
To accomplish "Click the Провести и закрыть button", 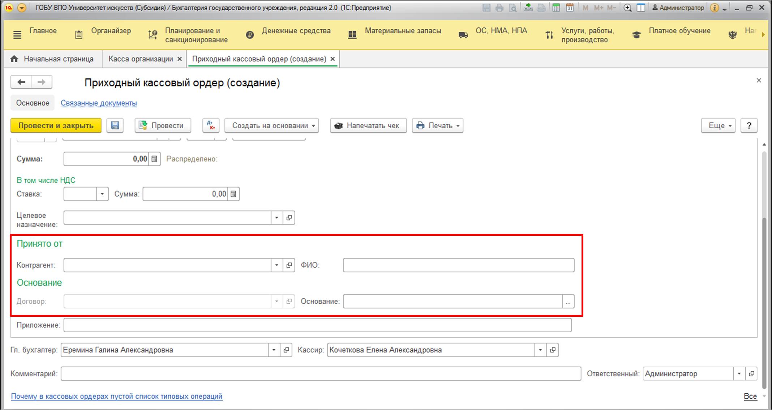I will (x=56, y=125).
